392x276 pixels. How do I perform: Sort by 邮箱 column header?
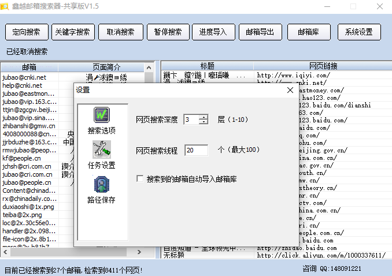click(x=29, y=67)
